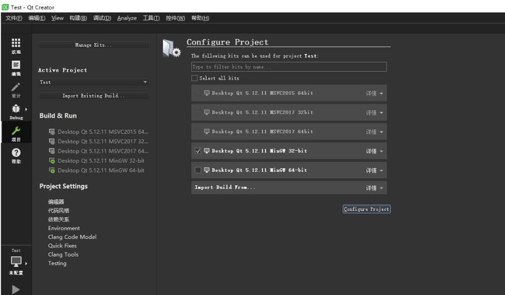Check the MSVC2017 32bit kit checkbox
The image size is (505, 295).
(x=198, y=112)
